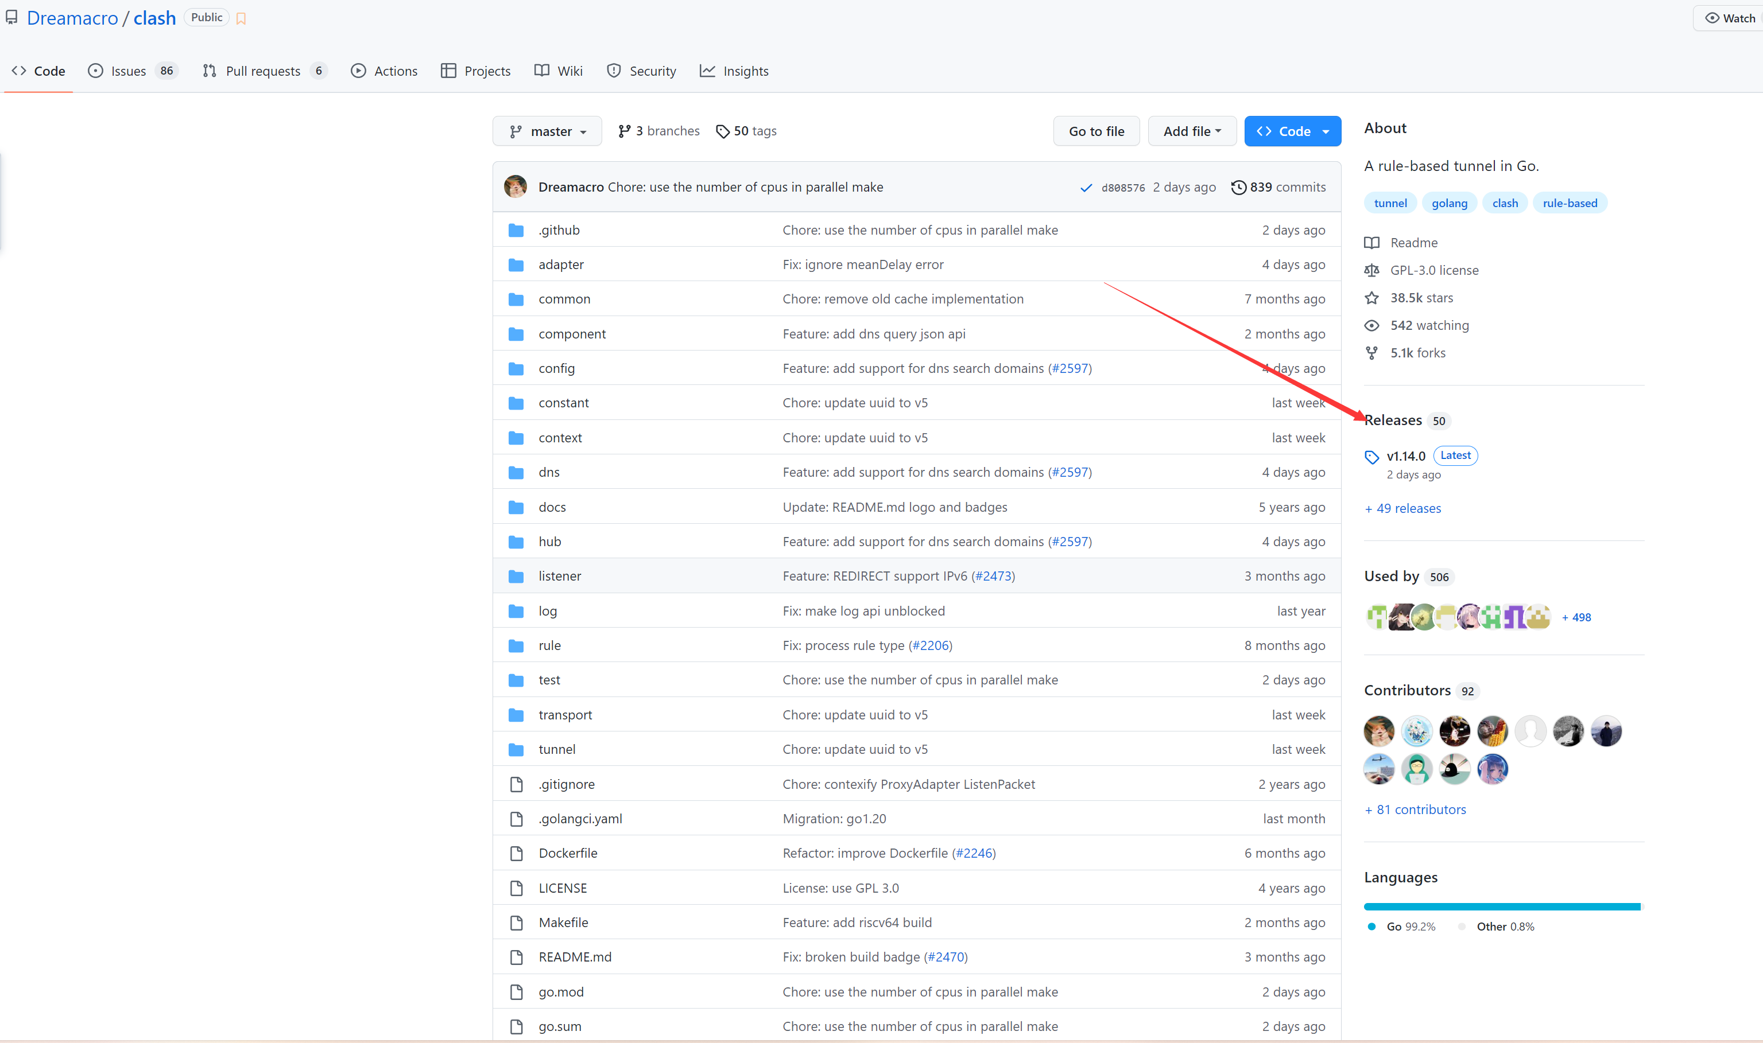Click the 'Fix: ignore meanDelay error' commit message
The height and width of the screenshot is (1043, 1763).
pos(863,265)
